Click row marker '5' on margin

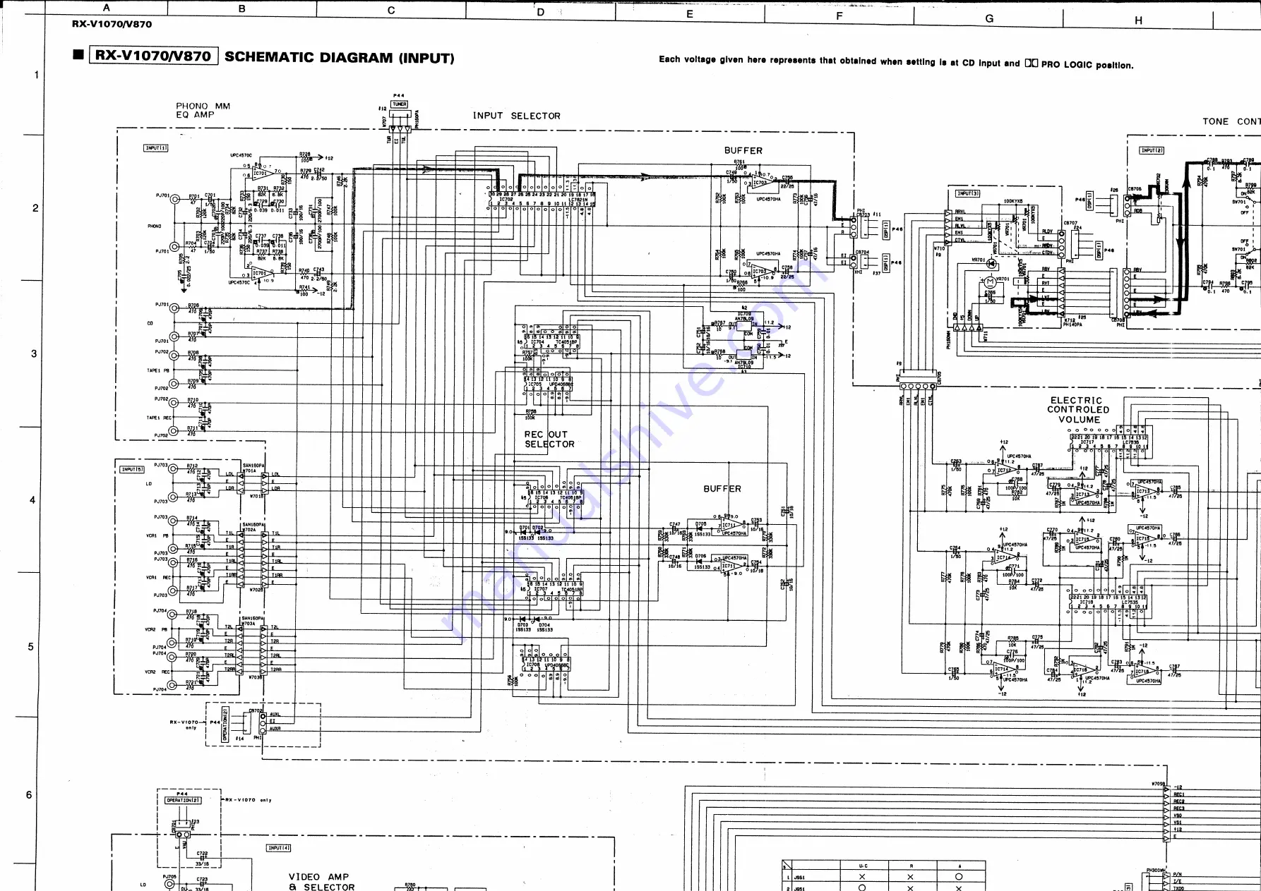tap(30, 647)
